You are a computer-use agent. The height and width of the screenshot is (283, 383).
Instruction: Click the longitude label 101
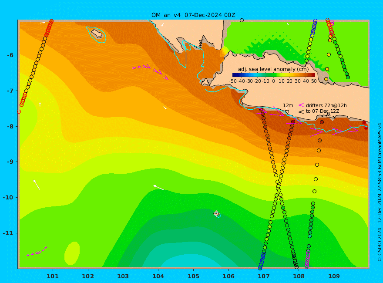[x=53, y=276]
